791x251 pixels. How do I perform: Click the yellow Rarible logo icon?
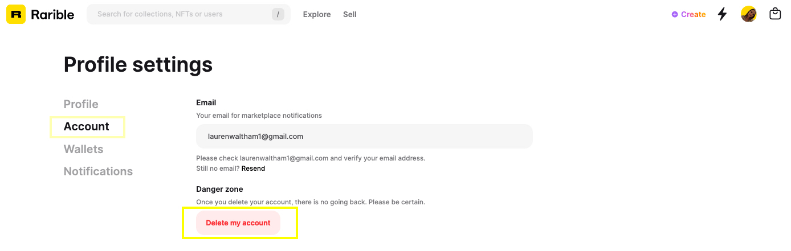pos(16,14)
